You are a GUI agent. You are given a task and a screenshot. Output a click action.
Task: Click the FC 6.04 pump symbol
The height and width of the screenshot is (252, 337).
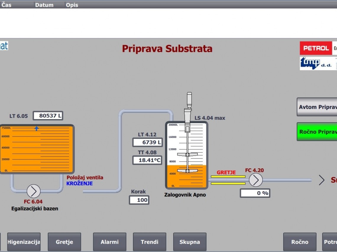33,191
